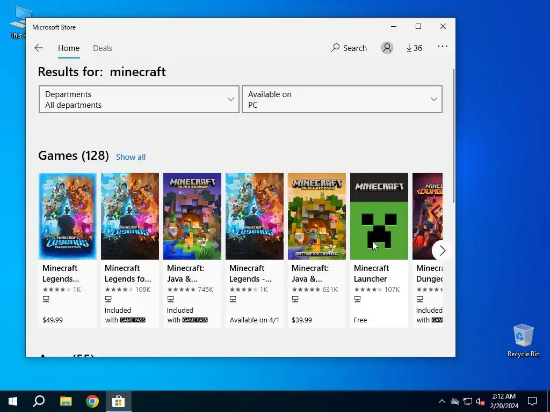Open the See more three-dots menu
550x412 pixels.
[443, 46]
